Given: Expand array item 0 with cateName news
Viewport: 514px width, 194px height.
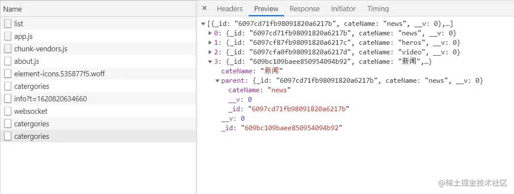Looking at the screenshot, I should tap(210, 34).
